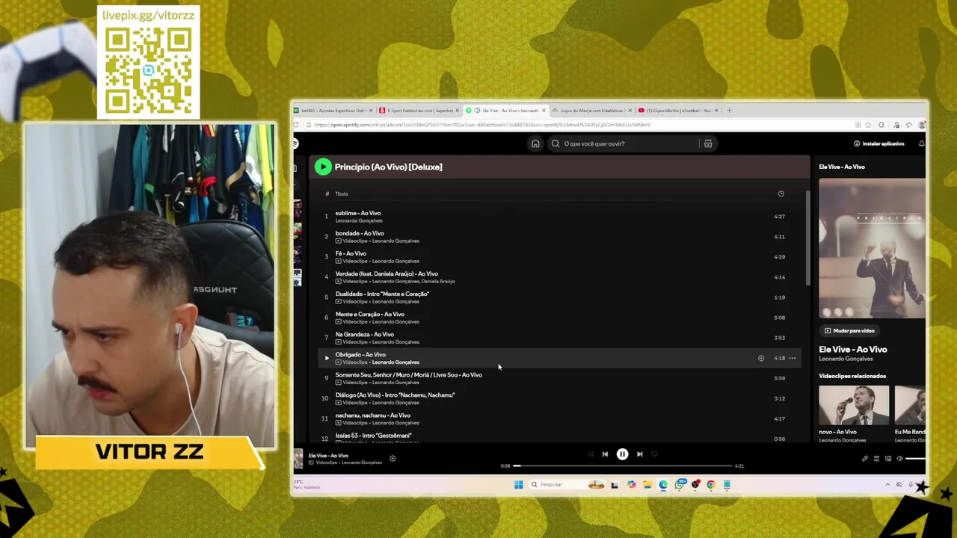Play the Princípio (Ao Vivo) album
Image resolution: width=957 pixels, height=538 pixels.
pyautogui.click(x=323, y=167)
